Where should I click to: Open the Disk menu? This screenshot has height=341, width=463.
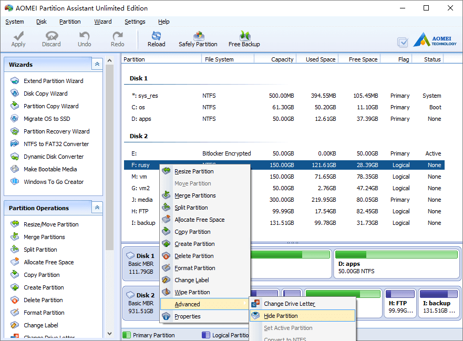pos(42,22)
